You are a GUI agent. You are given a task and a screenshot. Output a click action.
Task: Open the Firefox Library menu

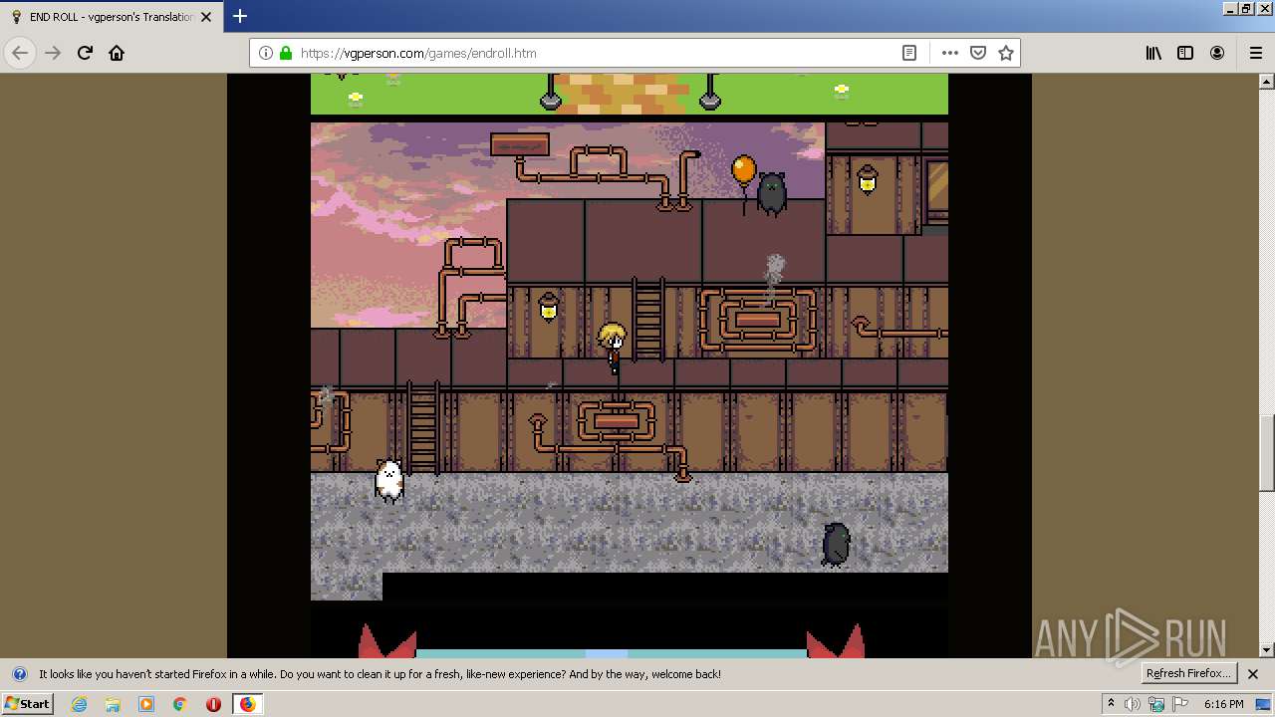(1153, 53)
